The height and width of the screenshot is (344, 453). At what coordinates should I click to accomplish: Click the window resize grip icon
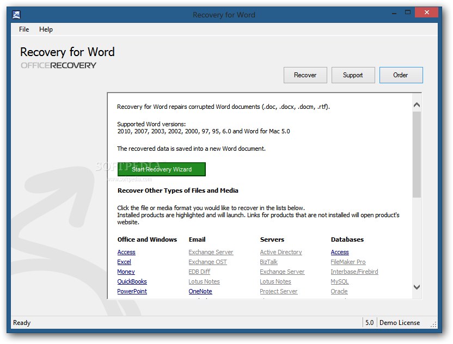point(433,324)
